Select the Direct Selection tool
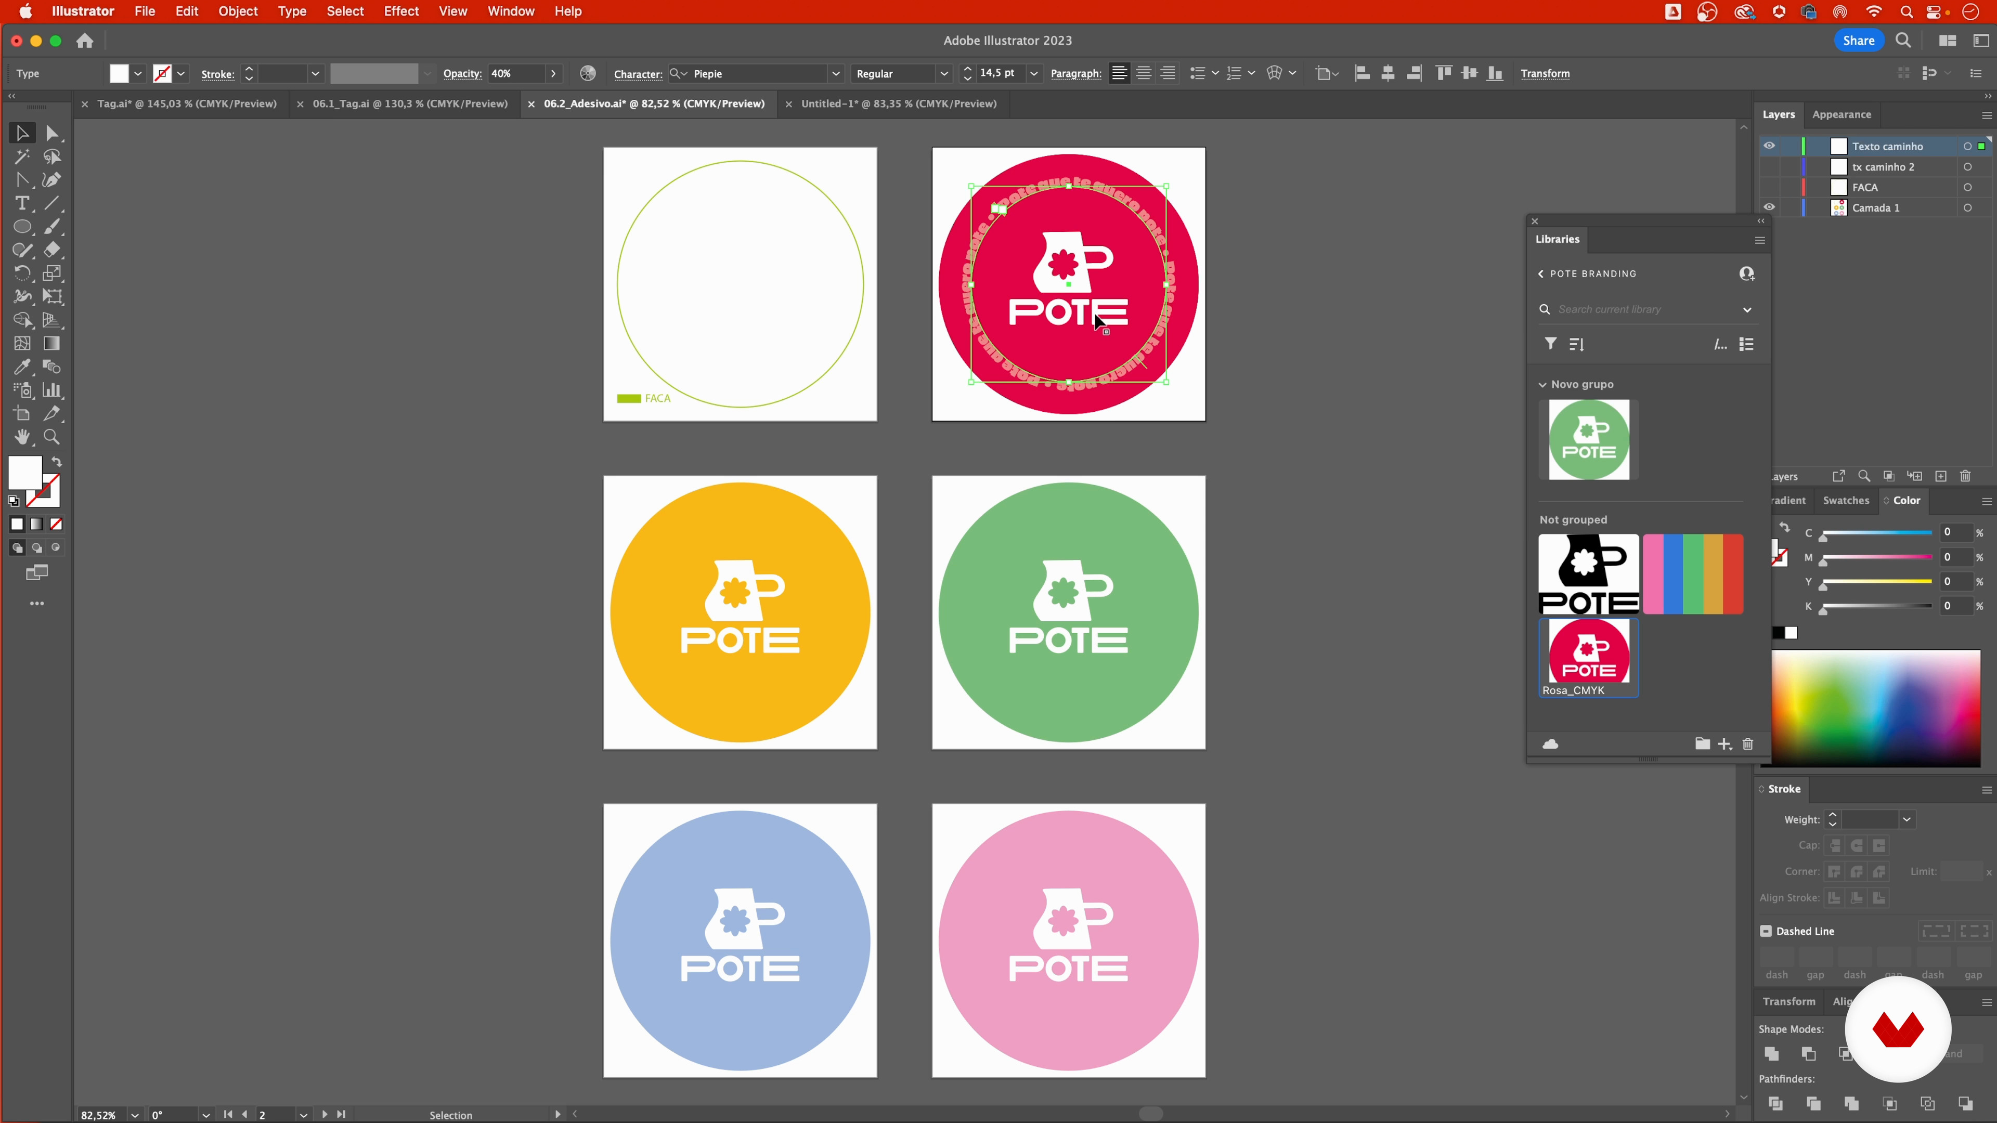This screenshot has width=1997, height=1123. coord(52,133)
